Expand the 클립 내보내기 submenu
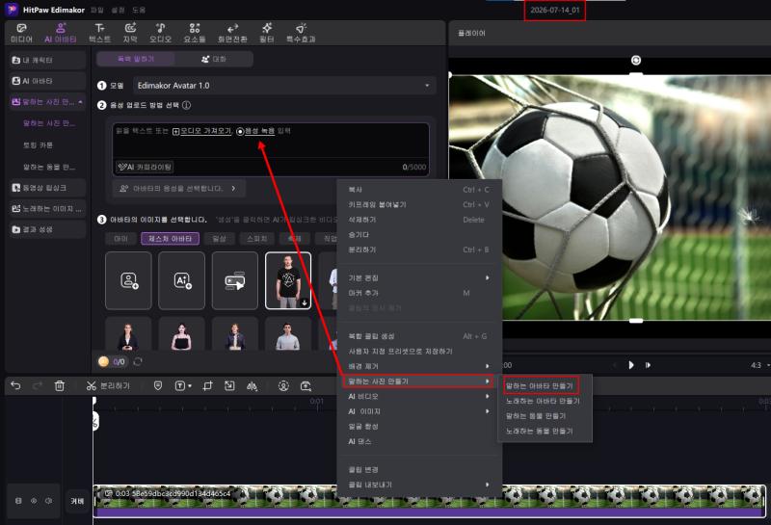Image resolution: width=771 pixels, height=525 pixels. tap(419, 485)
